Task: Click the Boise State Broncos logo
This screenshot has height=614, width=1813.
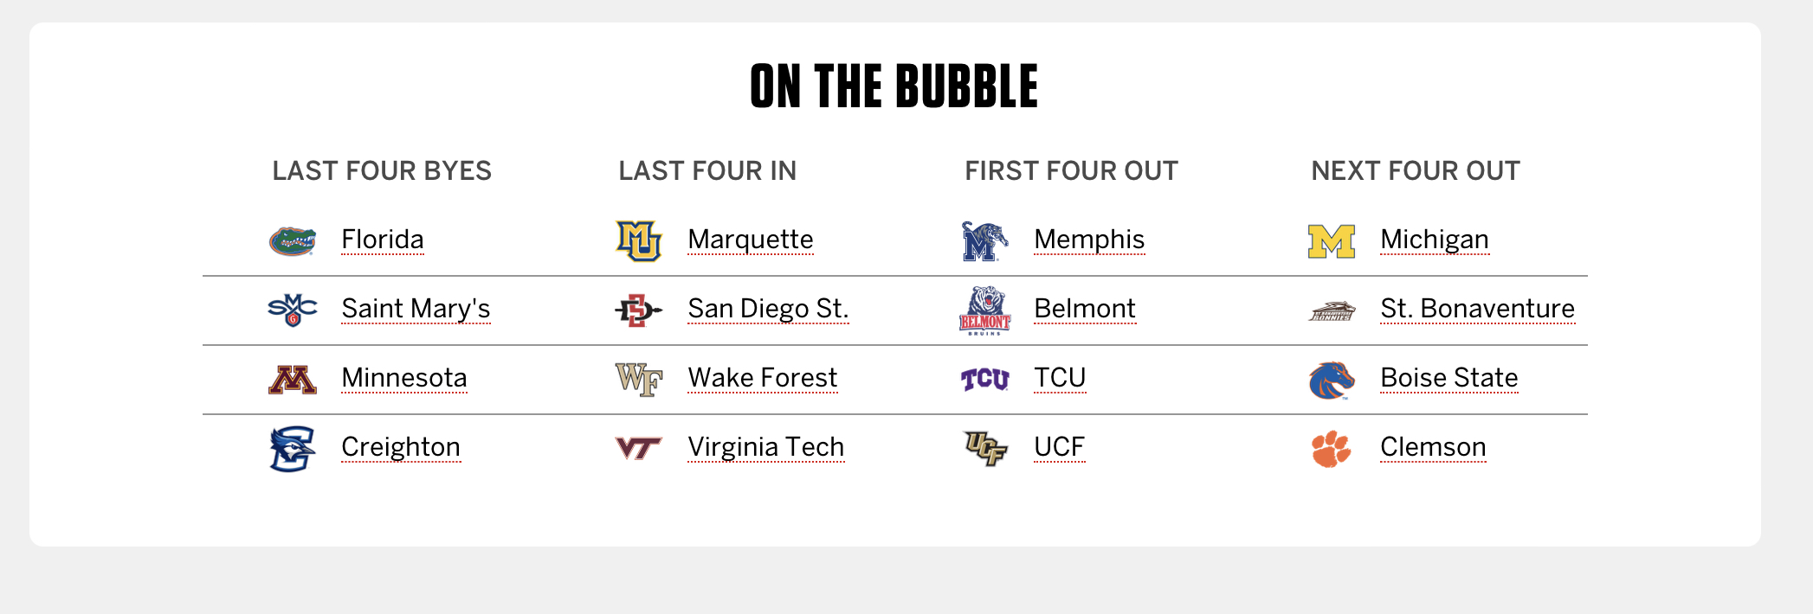Action: pos(1331,380)
